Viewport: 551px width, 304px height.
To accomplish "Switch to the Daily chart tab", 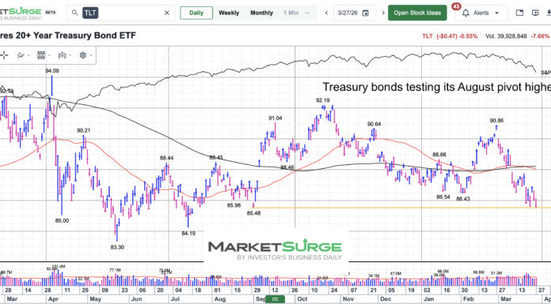I will pos(196,13).
